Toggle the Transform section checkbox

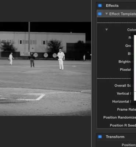tap(100, 137)
